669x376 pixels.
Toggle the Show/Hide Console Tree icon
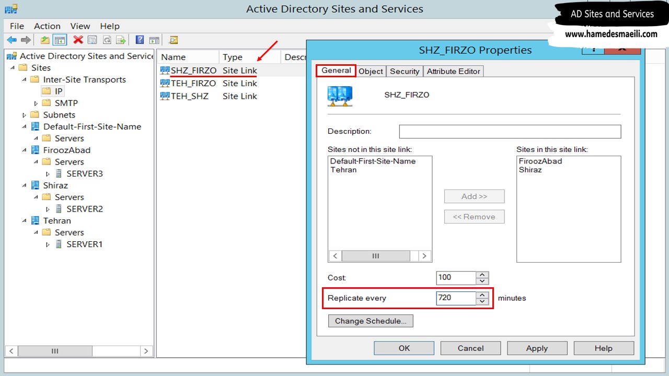tap(60, 40)
